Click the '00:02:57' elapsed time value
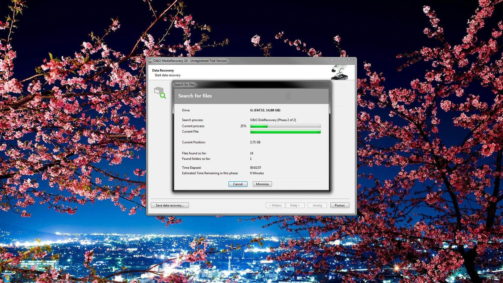The height and width of the screenshot is (283, 503). (x=256, y=168)
